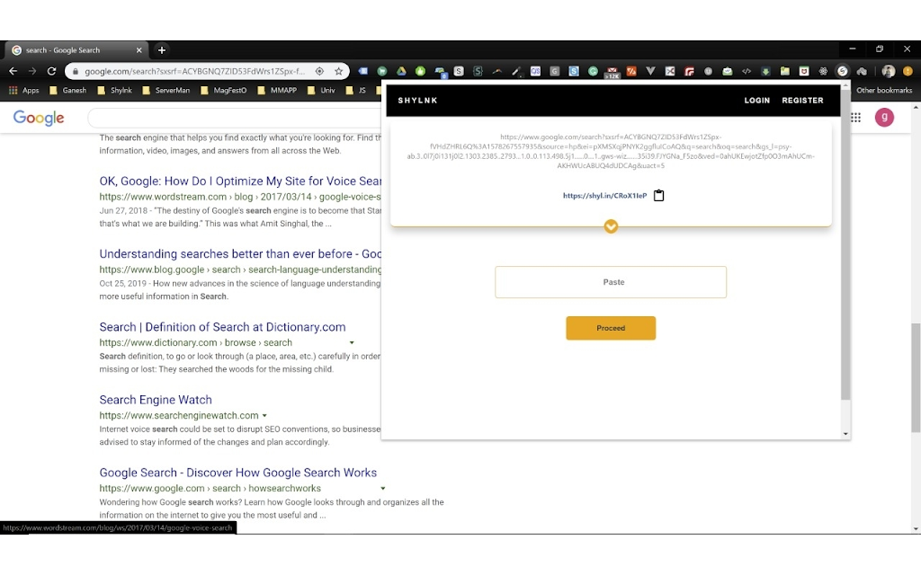This screenshot has height=575, width=921.
Task: Select the long Google URL text in popup
Action: tap(611, 151)
